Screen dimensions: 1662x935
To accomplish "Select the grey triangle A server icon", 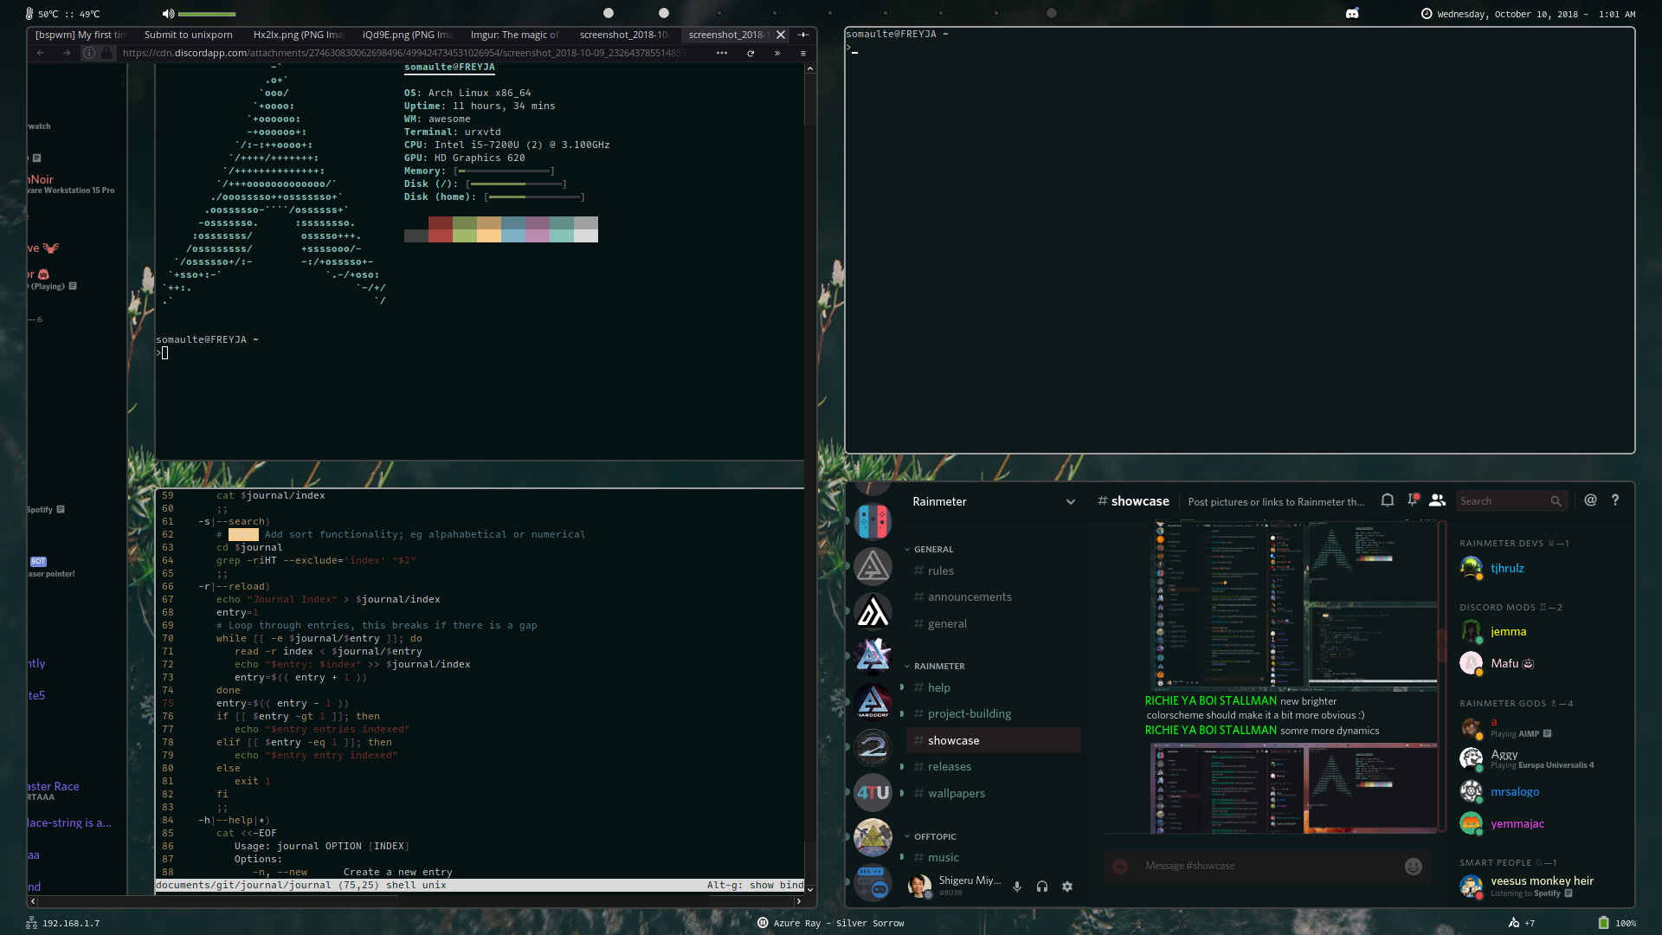I will [x=873, y=566].
